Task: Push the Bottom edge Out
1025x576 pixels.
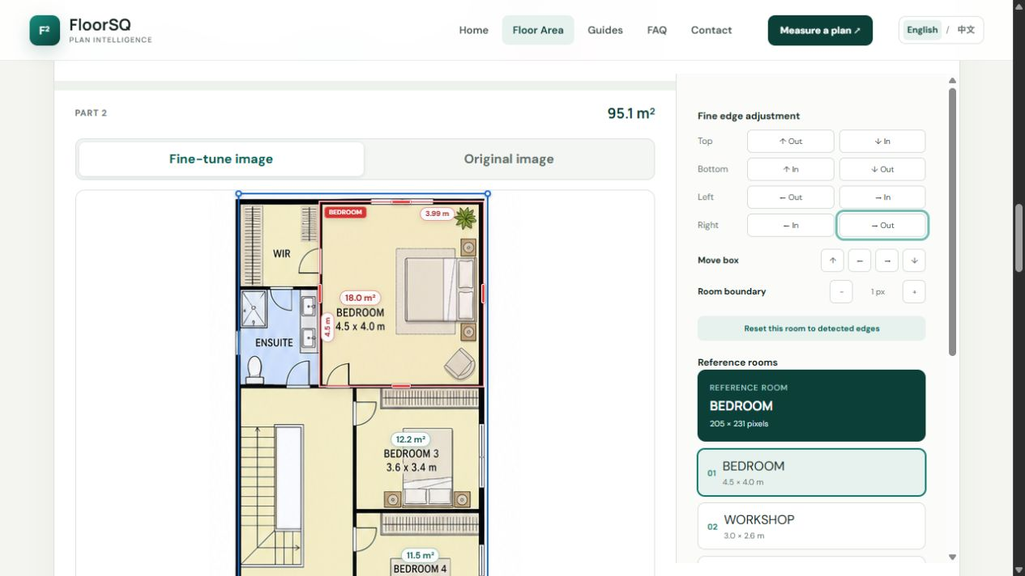Action: (882, 169)
